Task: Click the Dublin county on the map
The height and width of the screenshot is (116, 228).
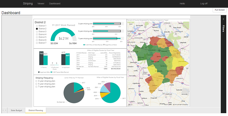Action: pyautogui.click(x=159, y=77)
